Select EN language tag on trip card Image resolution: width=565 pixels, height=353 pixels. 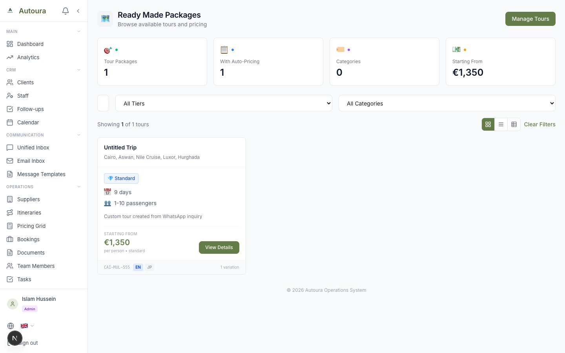[x=138, y=267]
